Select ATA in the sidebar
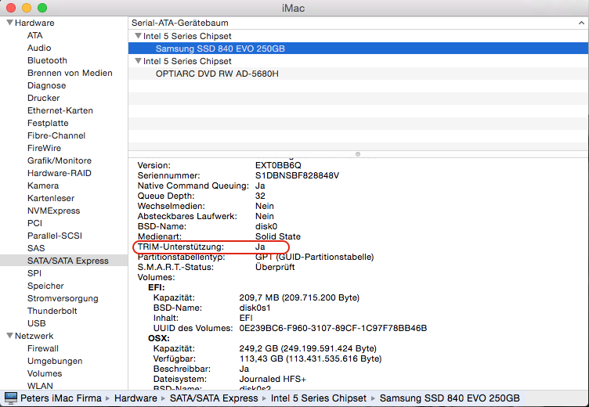This screenshot has width=589, height=407. [x=35, y=35]
